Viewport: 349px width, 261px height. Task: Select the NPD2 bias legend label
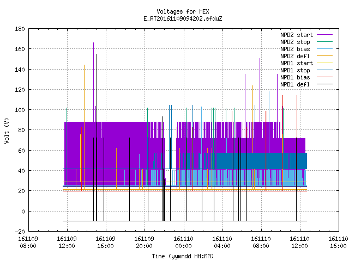[295, 49]
